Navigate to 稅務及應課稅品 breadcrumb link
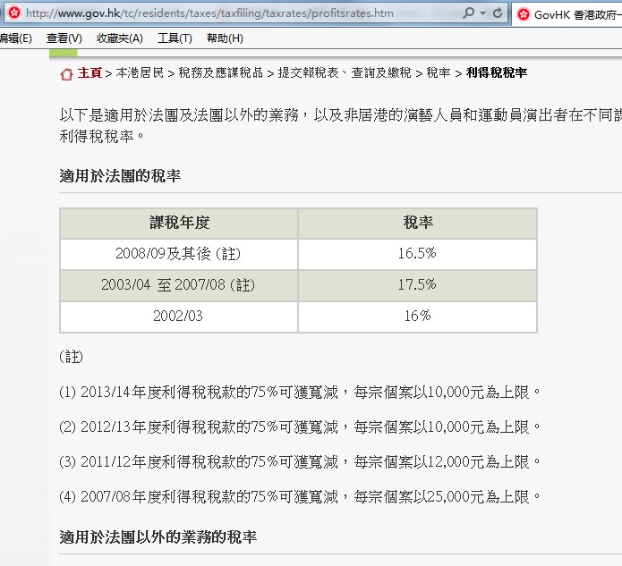 pos(220,73)
